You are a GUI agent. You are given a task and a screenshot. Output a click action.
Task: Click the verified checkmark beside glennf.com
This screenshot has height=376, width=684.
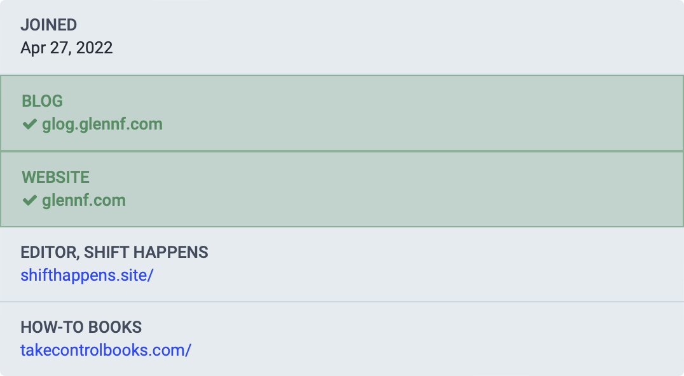29,201
